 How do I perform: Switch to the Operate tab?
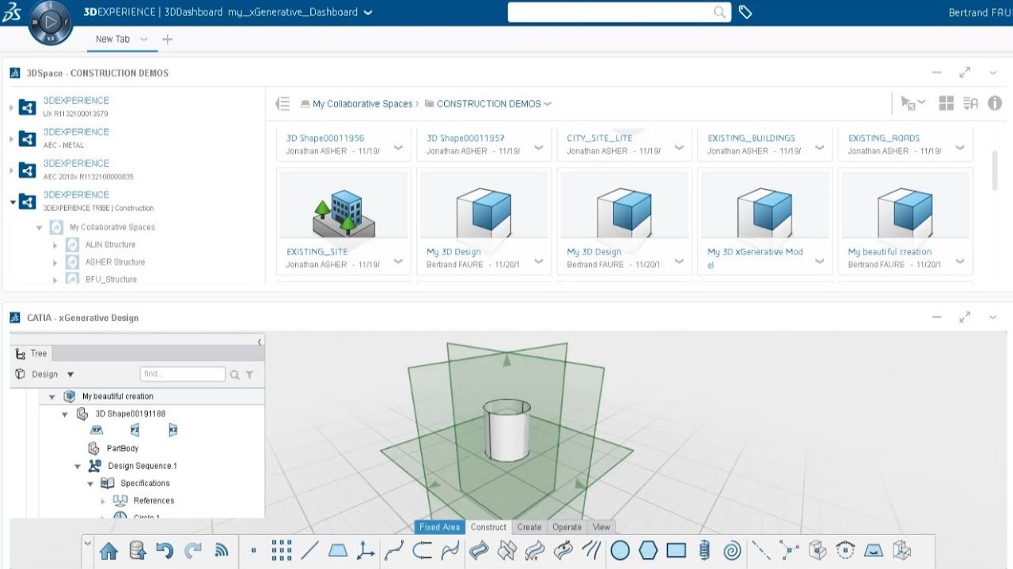(x=567, y=527)
